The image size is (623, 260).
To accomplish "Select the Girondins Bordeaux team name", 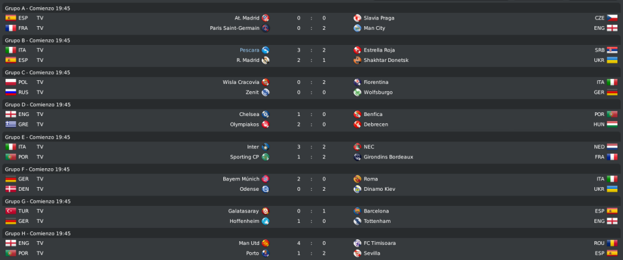I will (x=388, y=157).
